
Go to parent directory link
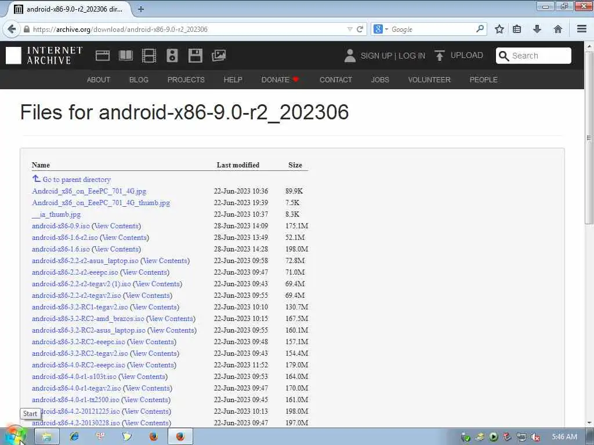coord(77,180)
